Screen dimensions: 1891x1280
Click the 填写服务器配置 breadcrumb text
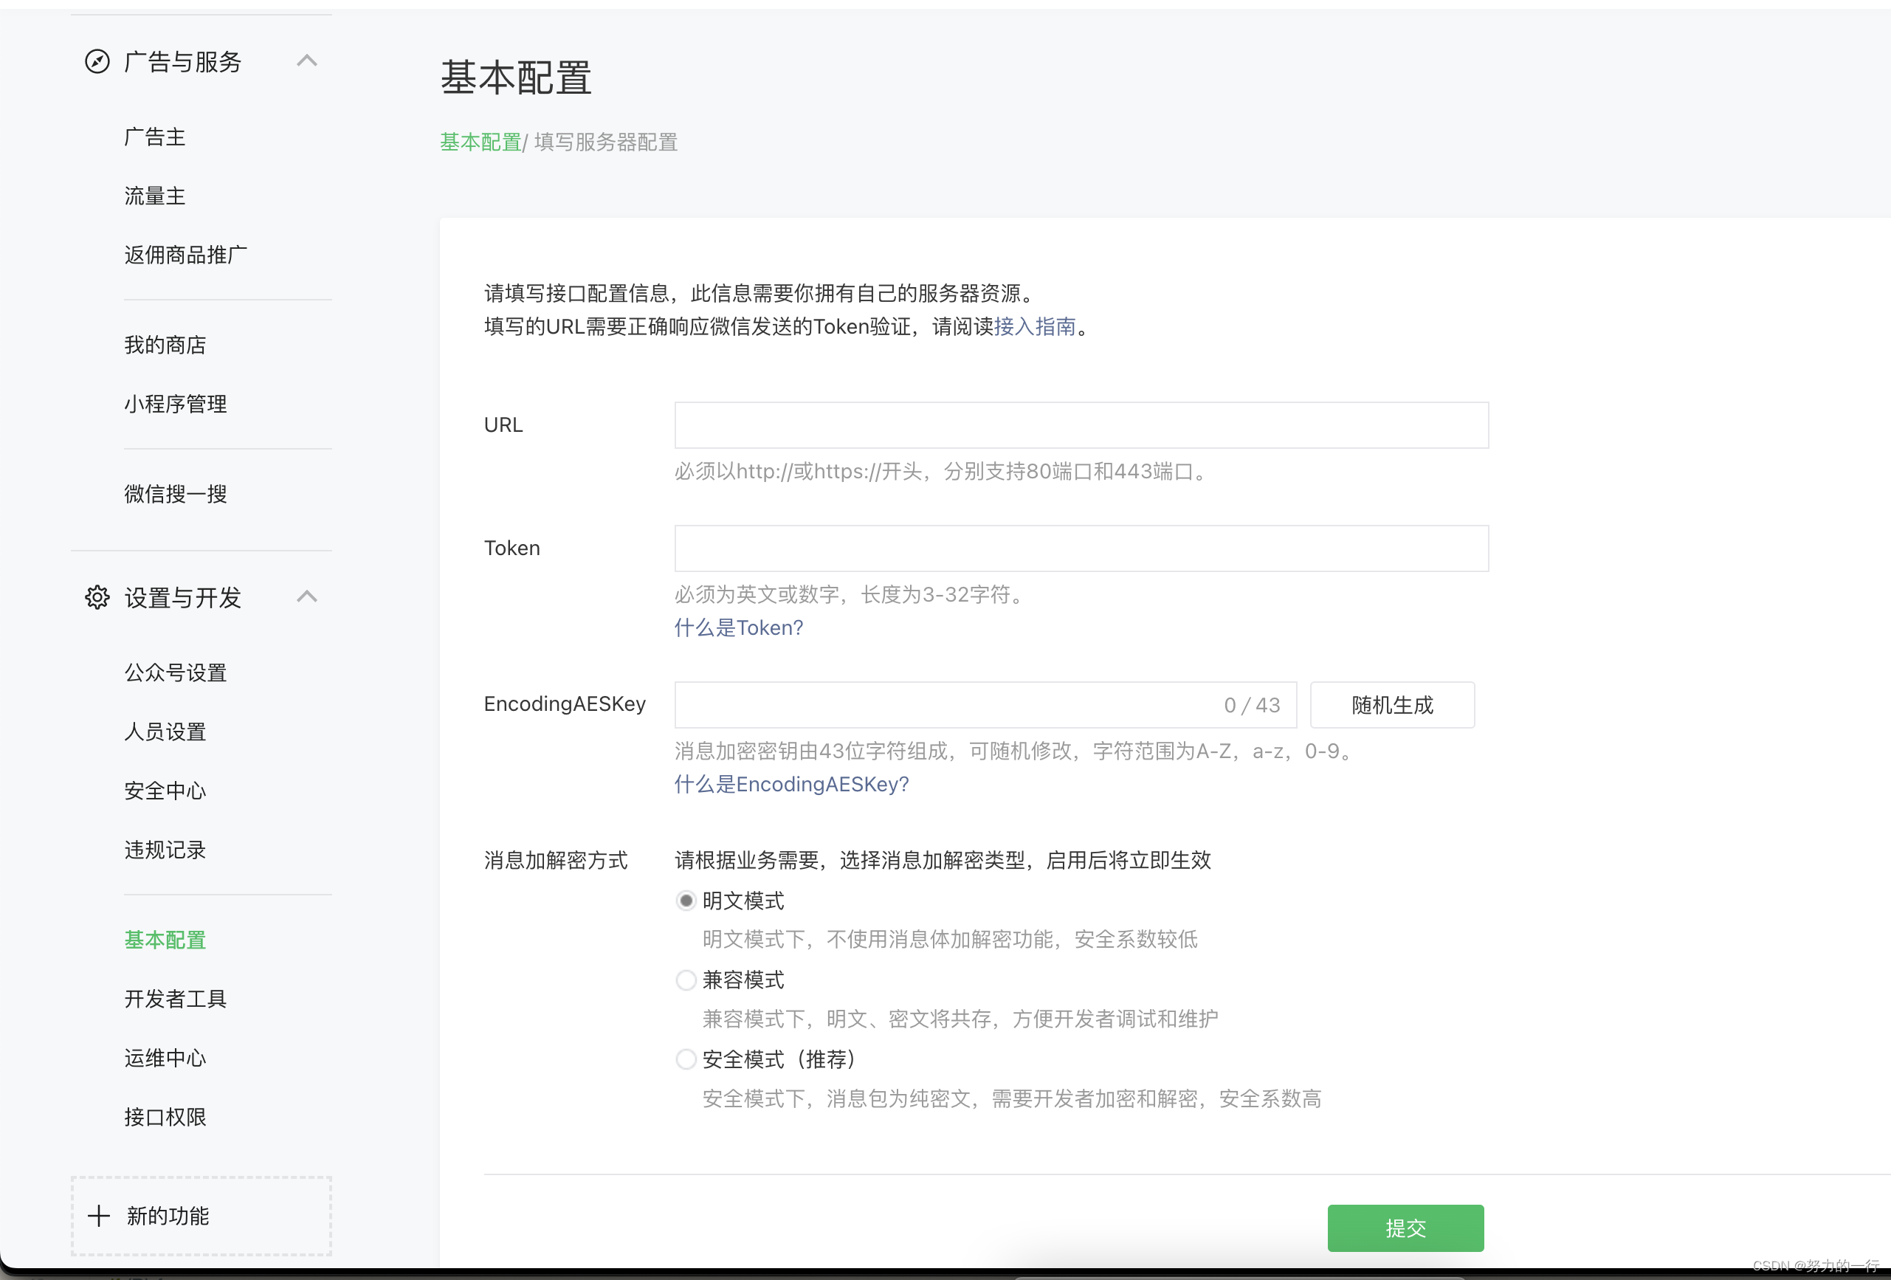[605, 142]
